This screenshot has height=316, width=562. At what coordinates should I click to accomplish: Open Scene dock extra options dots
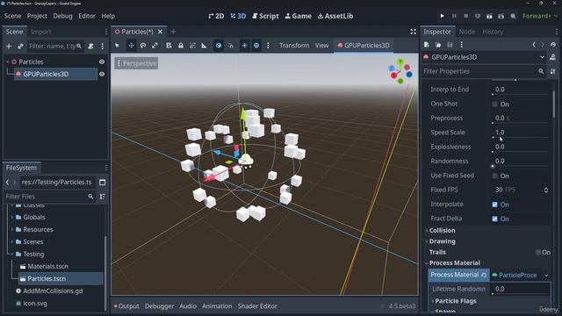coord(103,47)
